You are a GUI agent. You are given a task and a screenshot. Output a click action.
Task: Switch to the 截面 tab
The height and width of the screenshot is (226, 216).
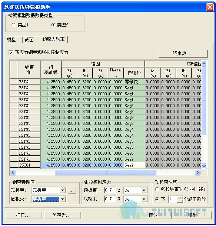tap(29, 40)
